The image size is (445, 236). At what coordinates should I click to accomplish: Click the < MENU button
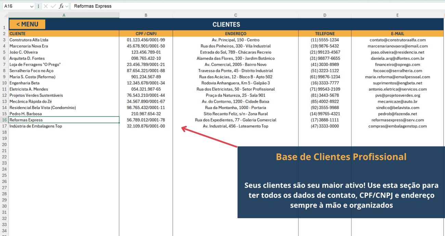click(x=27, y=24)
